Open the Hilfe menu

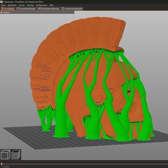52,5
